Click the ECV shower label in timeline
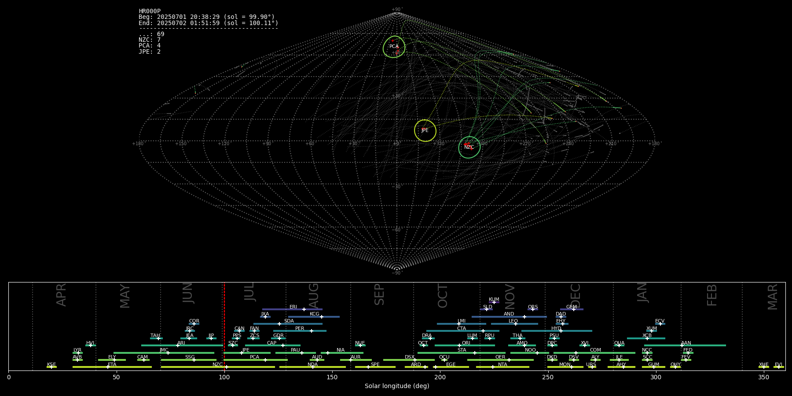The width and height of the screenshot is (792, 396). pyautogui.click(x=660, y=321)
